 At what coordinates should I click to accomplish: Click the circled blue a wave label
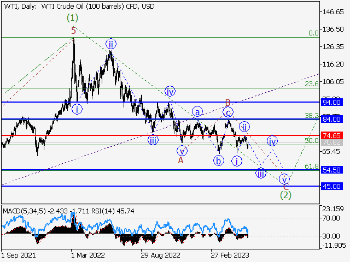pyautogui.click(x=197, y=111)
